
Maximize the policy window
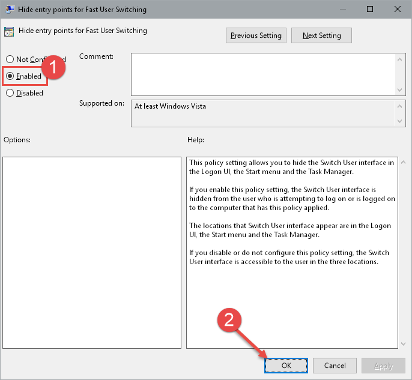370,9
